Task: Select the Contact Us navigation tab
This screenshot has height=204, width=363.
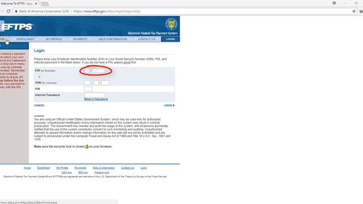Action: tap(146, 39)
